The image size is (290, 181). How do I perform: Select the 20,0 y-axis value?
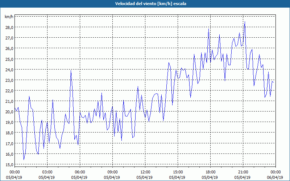(x=9, y=112)
